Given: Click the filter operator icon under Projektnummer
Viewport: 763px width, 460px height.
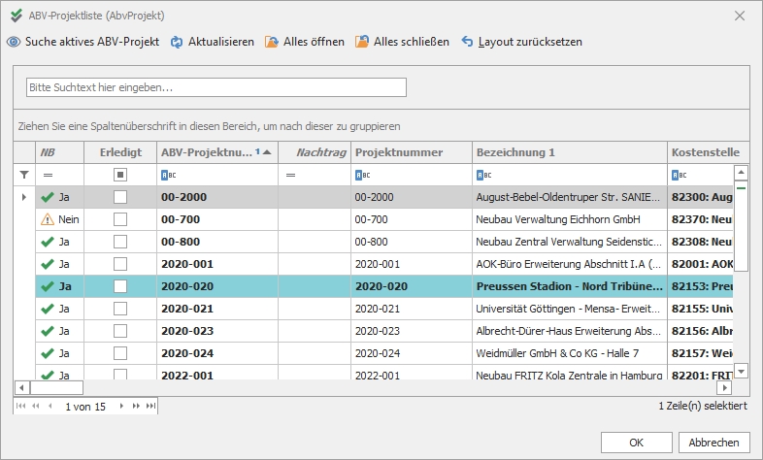Looking at the screenshot, I should click(x=361, y=175).
